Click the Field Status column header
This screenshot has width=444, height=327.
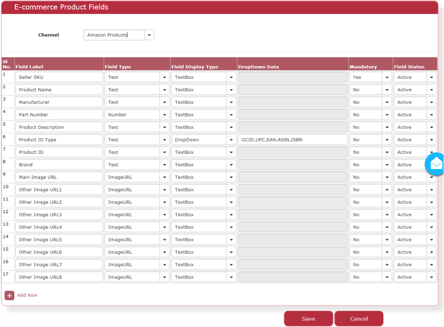pos(409,67)
